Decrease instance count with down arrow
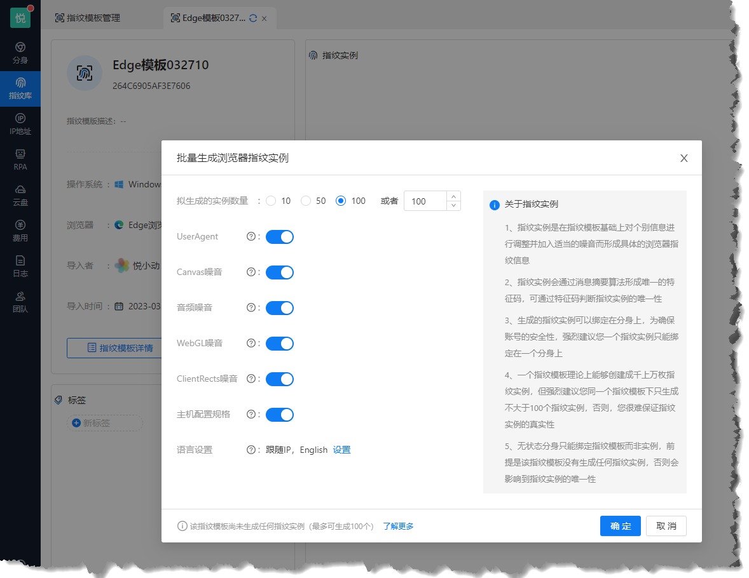 454,206
